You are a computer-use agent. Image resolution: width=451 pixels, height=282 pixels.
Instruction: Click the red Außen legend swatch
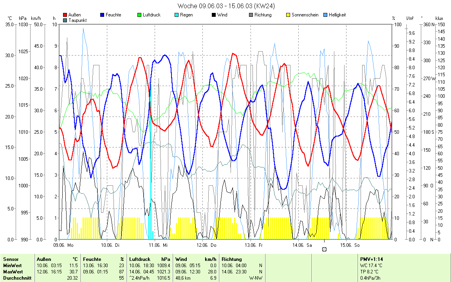pyautogui.click(x=65, y=15)
